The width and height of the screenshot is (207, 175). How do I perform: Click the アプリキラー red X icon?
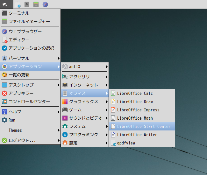[4, 93]
